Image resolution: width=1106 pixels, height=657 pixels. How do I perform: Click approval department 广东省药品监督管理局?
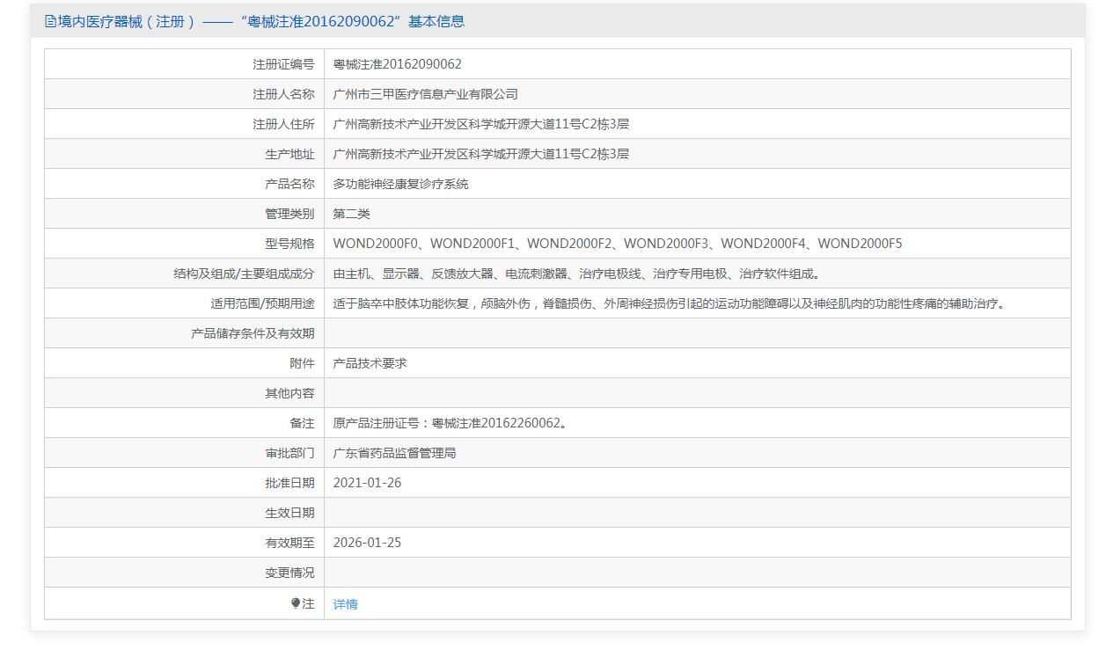point(394,453)
